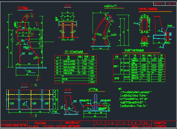
Task: Select the N2 row label in N1-N5 table
Action: 57,64
